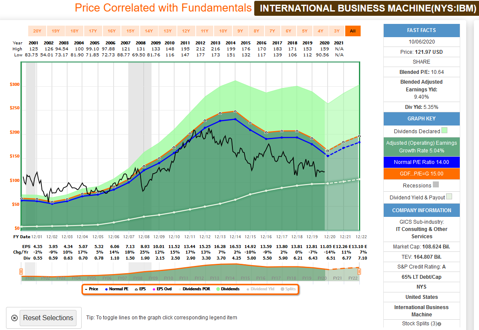Click the Stock Splits info icon
The height and width of the screenshot is (330, 479).
click(439, 324)
